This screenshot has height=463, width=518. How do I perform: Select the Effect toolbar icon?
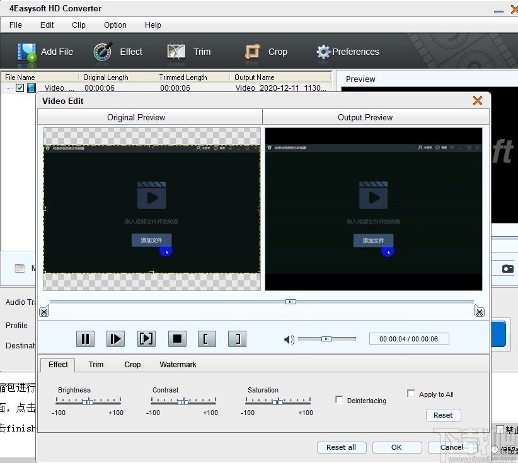pos(103,52)
